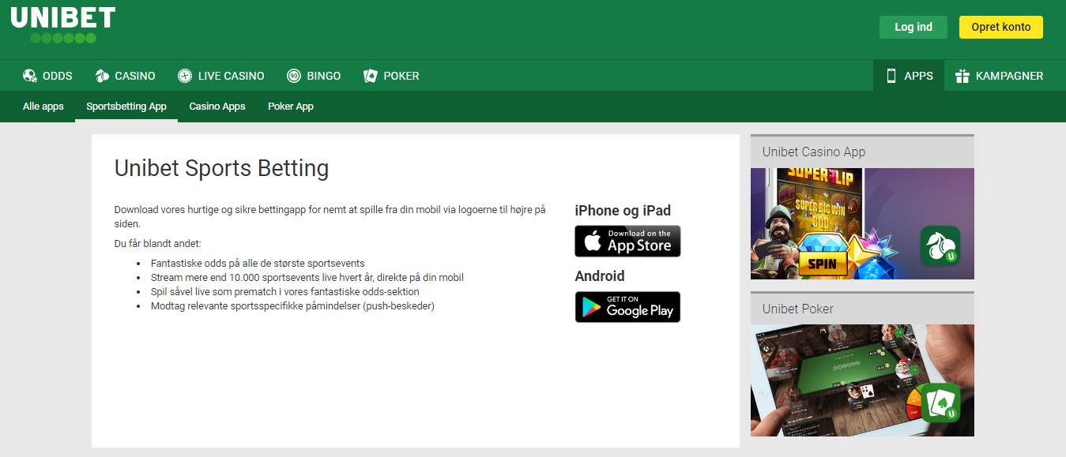Click the green spade card icon on poker banner
Viewport: 1066px width, 457px height.
pos(940,403)
